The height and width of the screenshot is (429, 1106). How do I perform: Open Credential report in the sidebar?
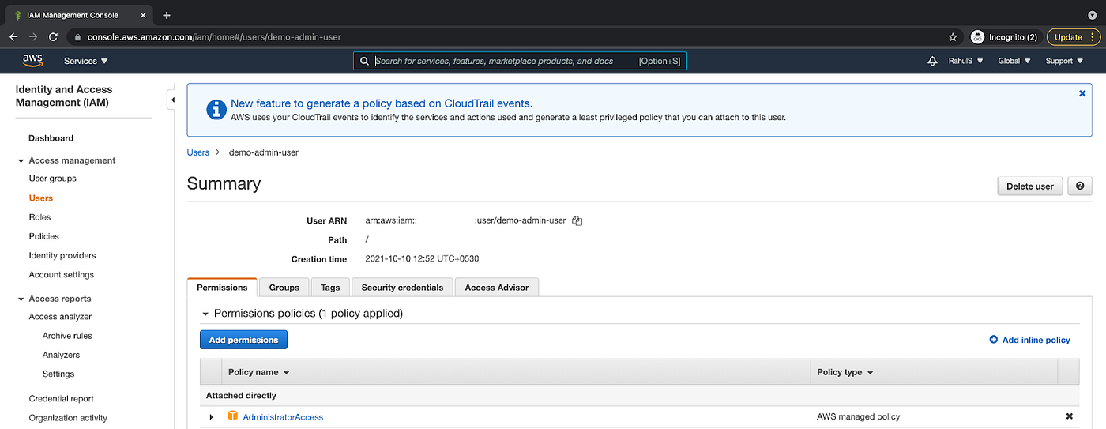[x=62, y=399]
